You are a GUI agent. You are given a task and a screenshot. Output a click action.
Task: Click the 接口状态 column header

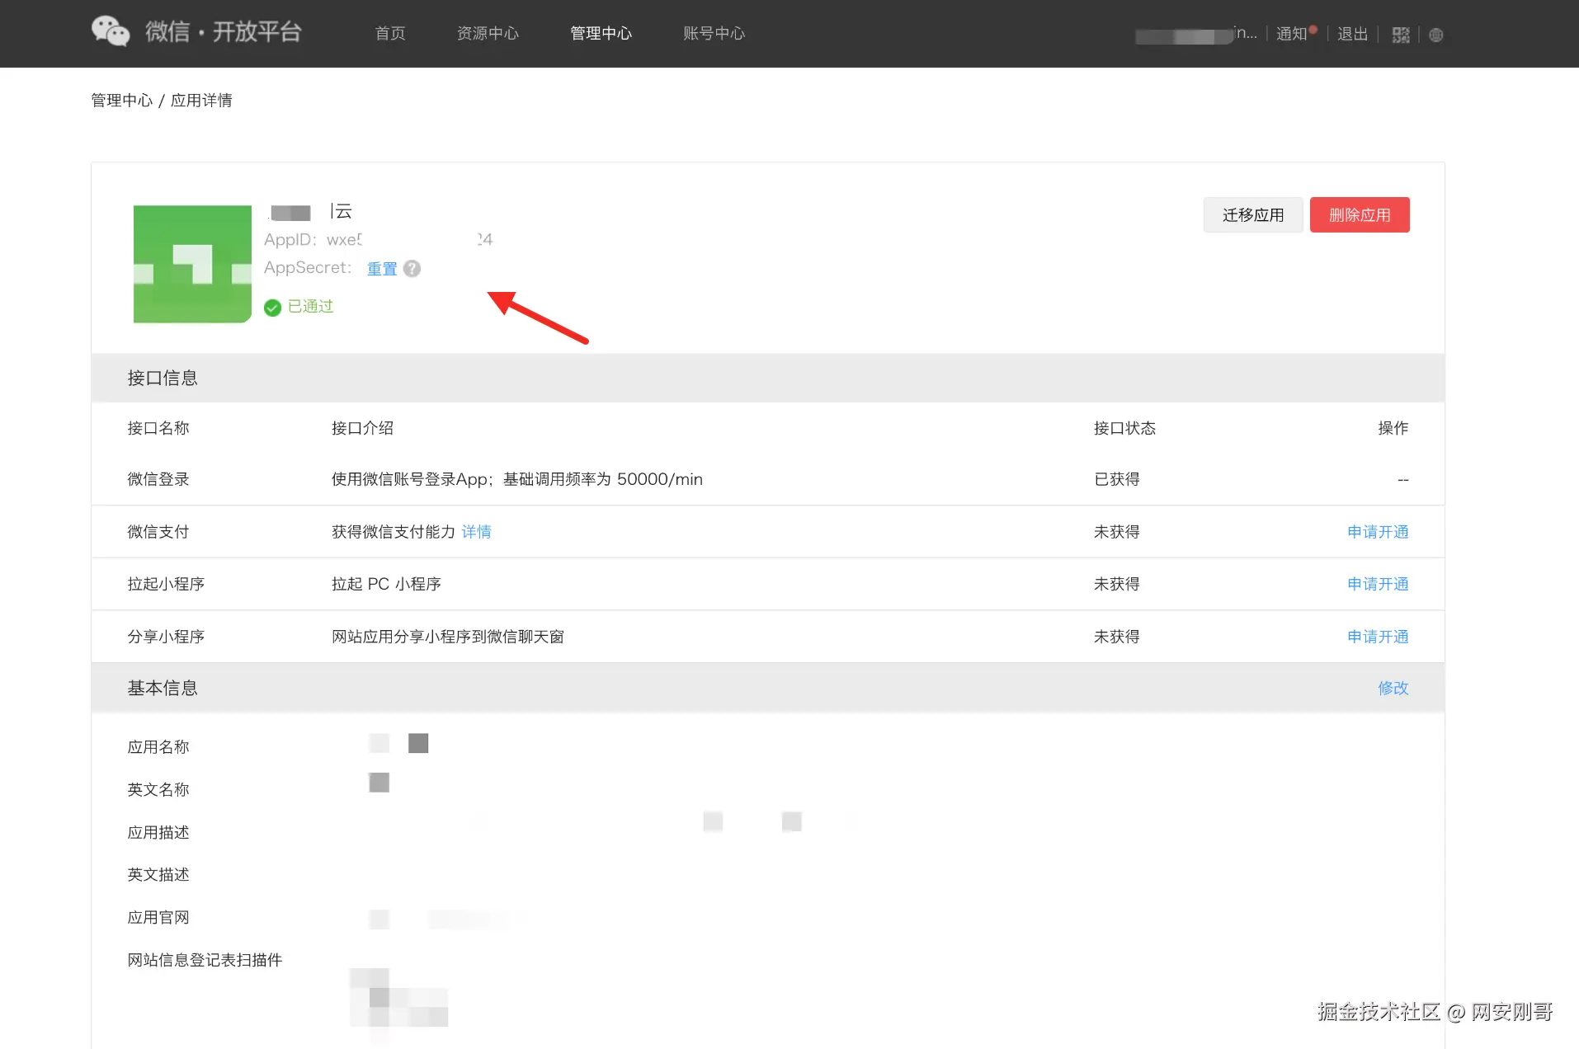(1124, 428)
